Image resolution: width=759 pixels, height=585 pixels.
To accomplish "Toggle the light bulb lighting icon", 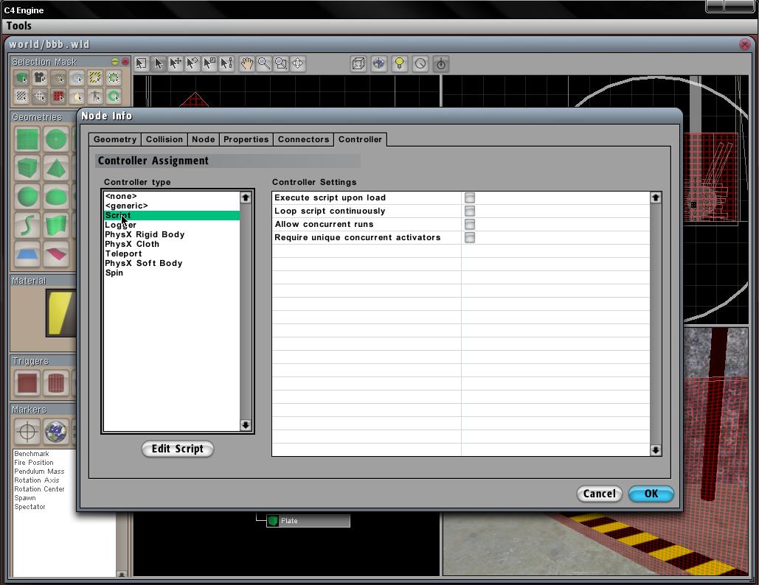I will coord(399,64).
